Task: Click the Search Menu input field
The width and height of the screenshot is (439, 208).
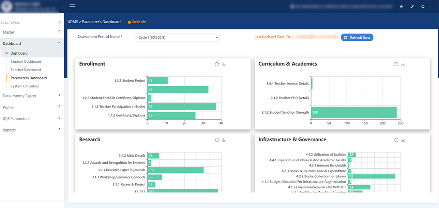Action: [x=27, y=23]
